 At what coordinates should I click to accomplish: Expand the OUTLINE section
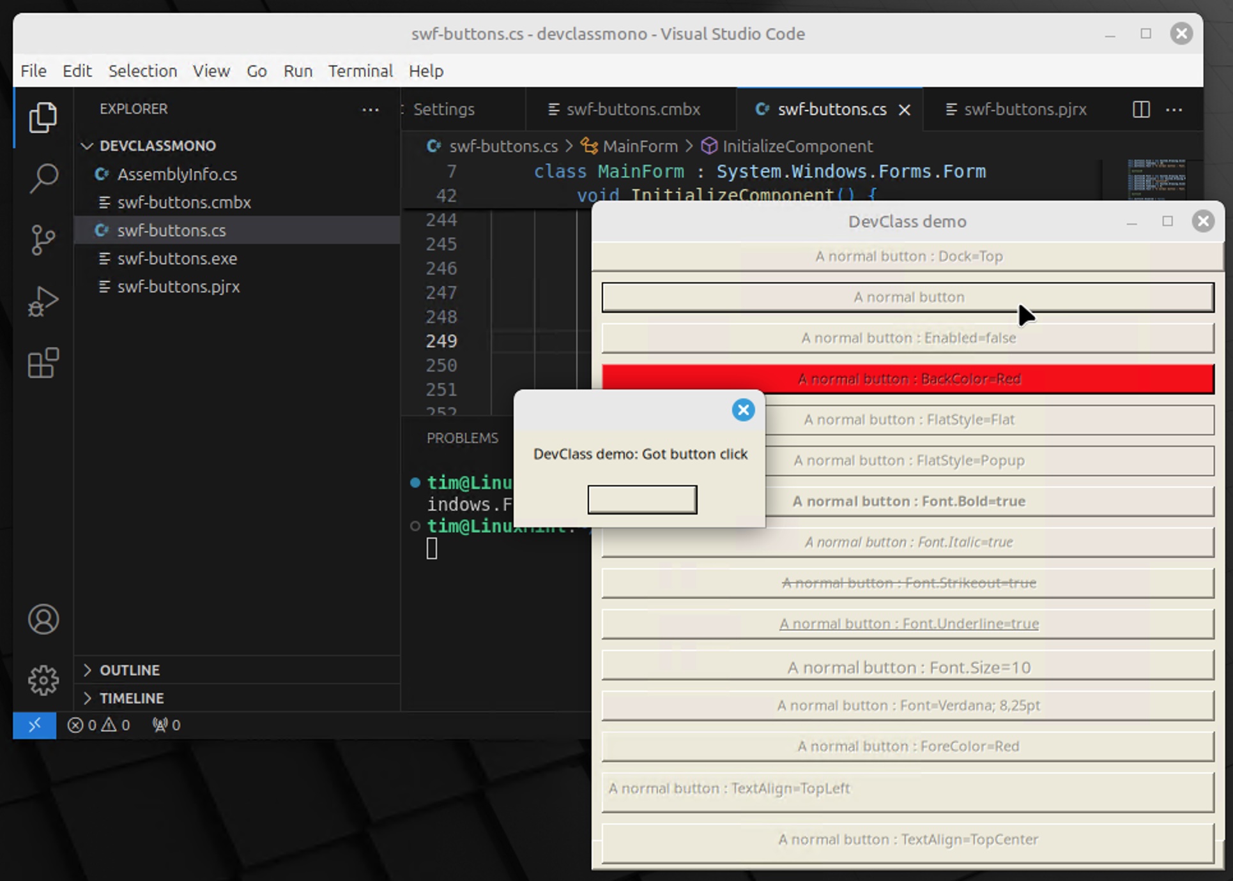click(130, 670)
